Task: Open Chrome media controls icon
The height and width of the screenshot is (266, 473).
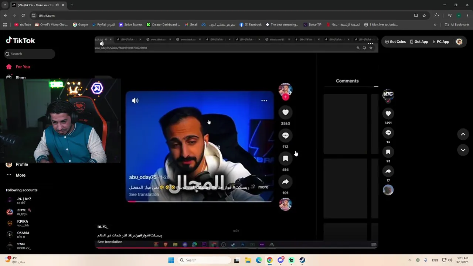Action: [x=450, y=16]
